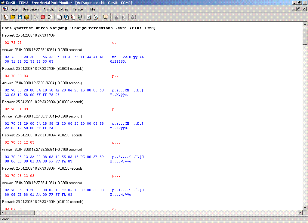Open the Bearbeiten menu
Image resolution: width=308 pixels, height=223 pixels.
(x=31, y=9)
